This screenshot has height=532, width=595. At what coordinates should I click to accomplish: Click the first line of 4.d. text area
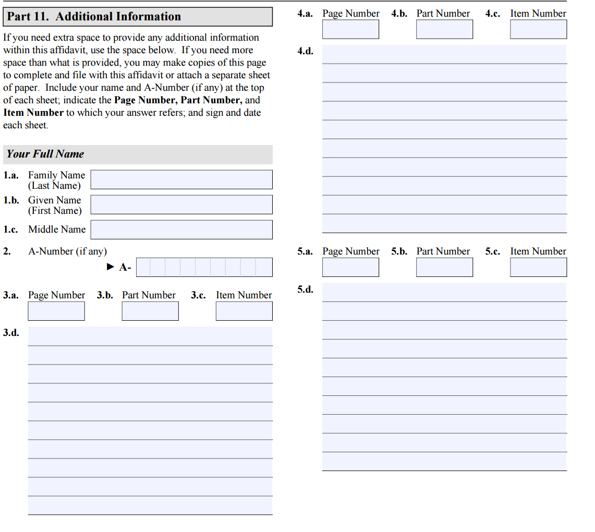pyautogui.click(x=444, y=54)
